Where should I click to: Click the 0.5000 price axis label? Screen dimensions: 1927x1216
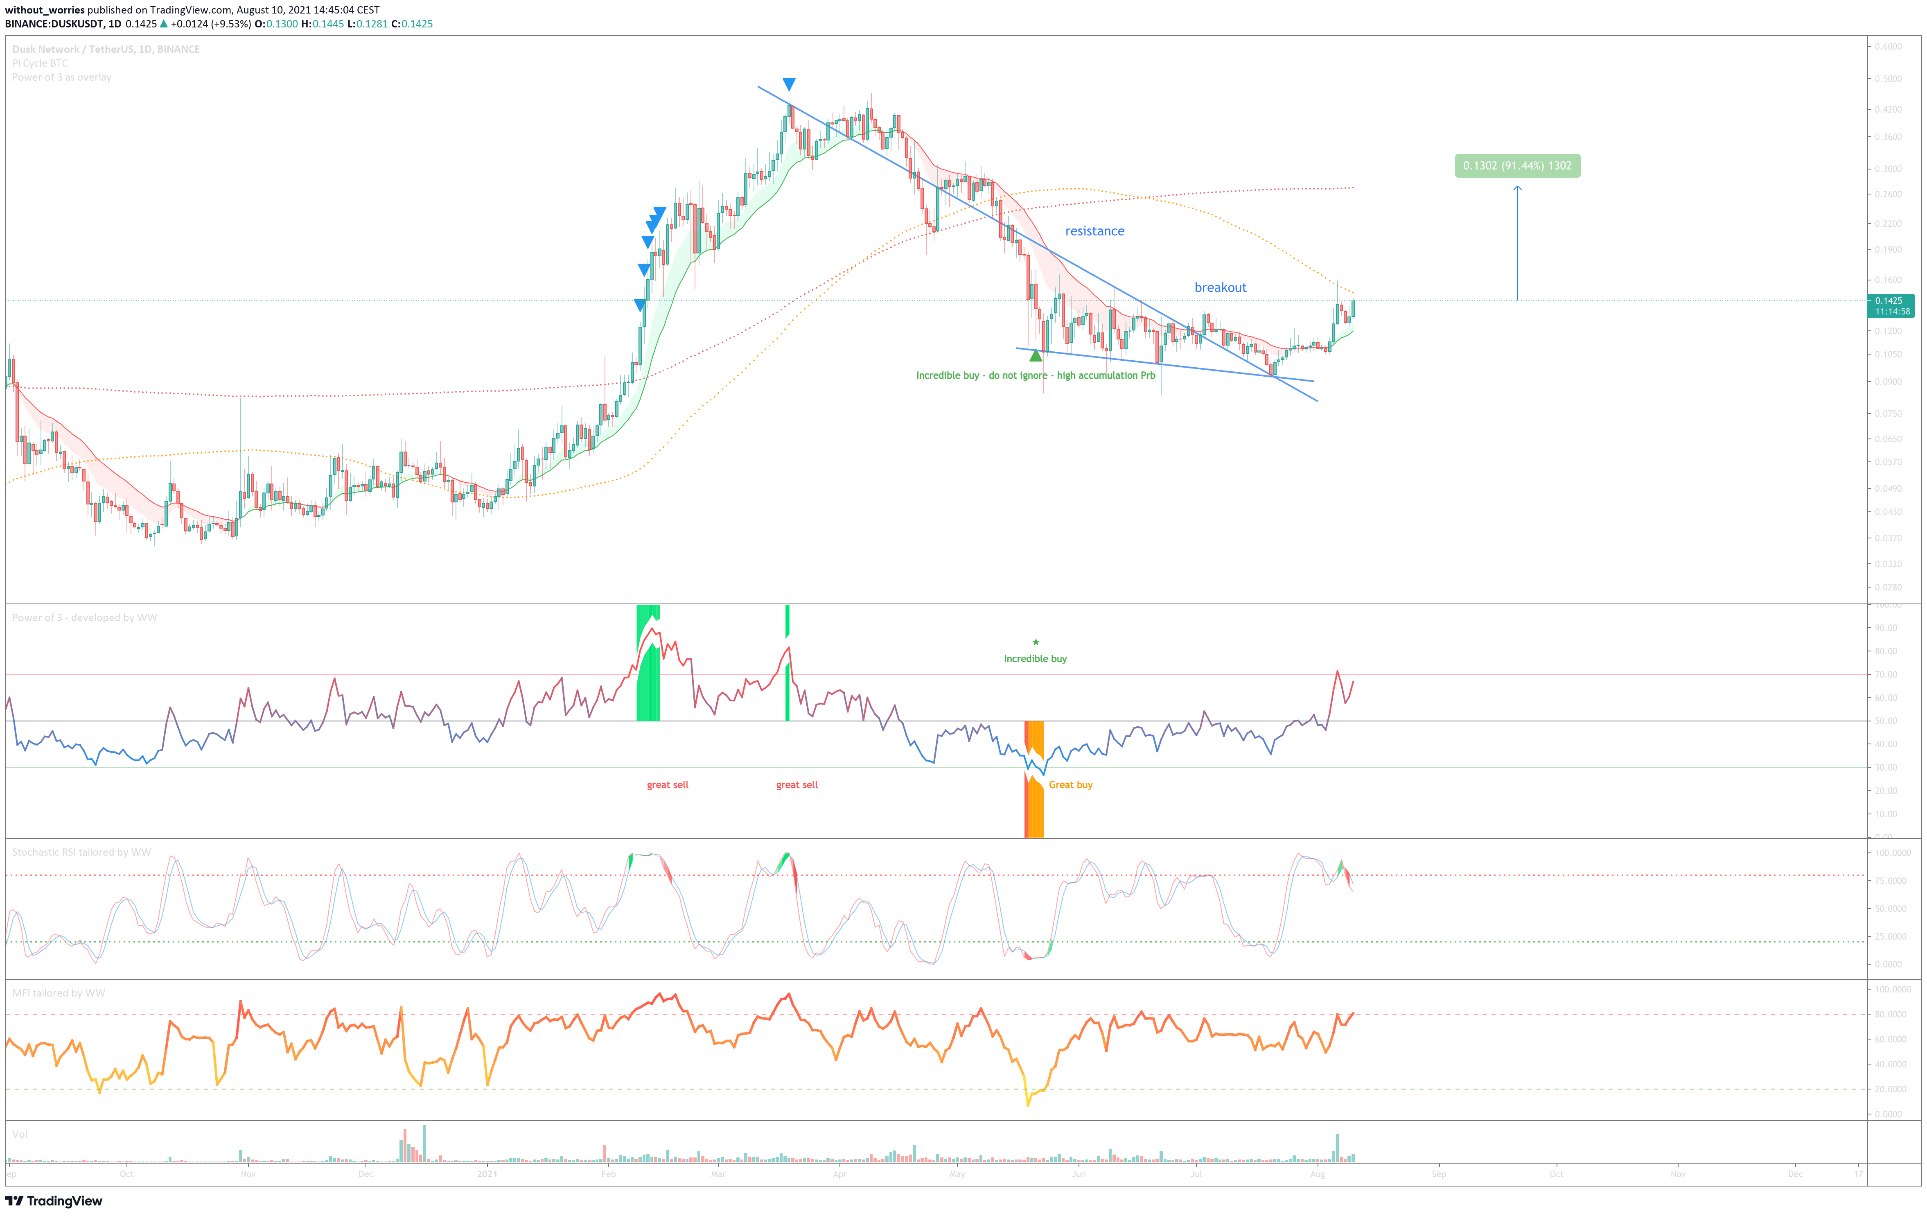click(1889, 79)
